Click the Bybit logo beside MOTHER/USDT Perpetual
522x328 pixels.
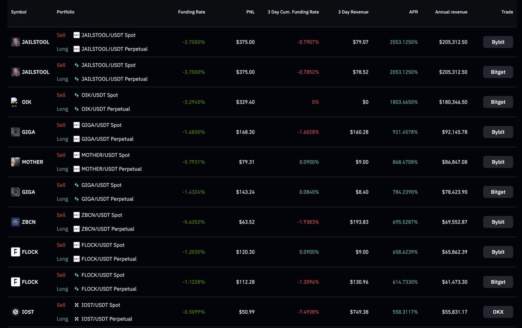pyautogui.click(x=77, y=169)
